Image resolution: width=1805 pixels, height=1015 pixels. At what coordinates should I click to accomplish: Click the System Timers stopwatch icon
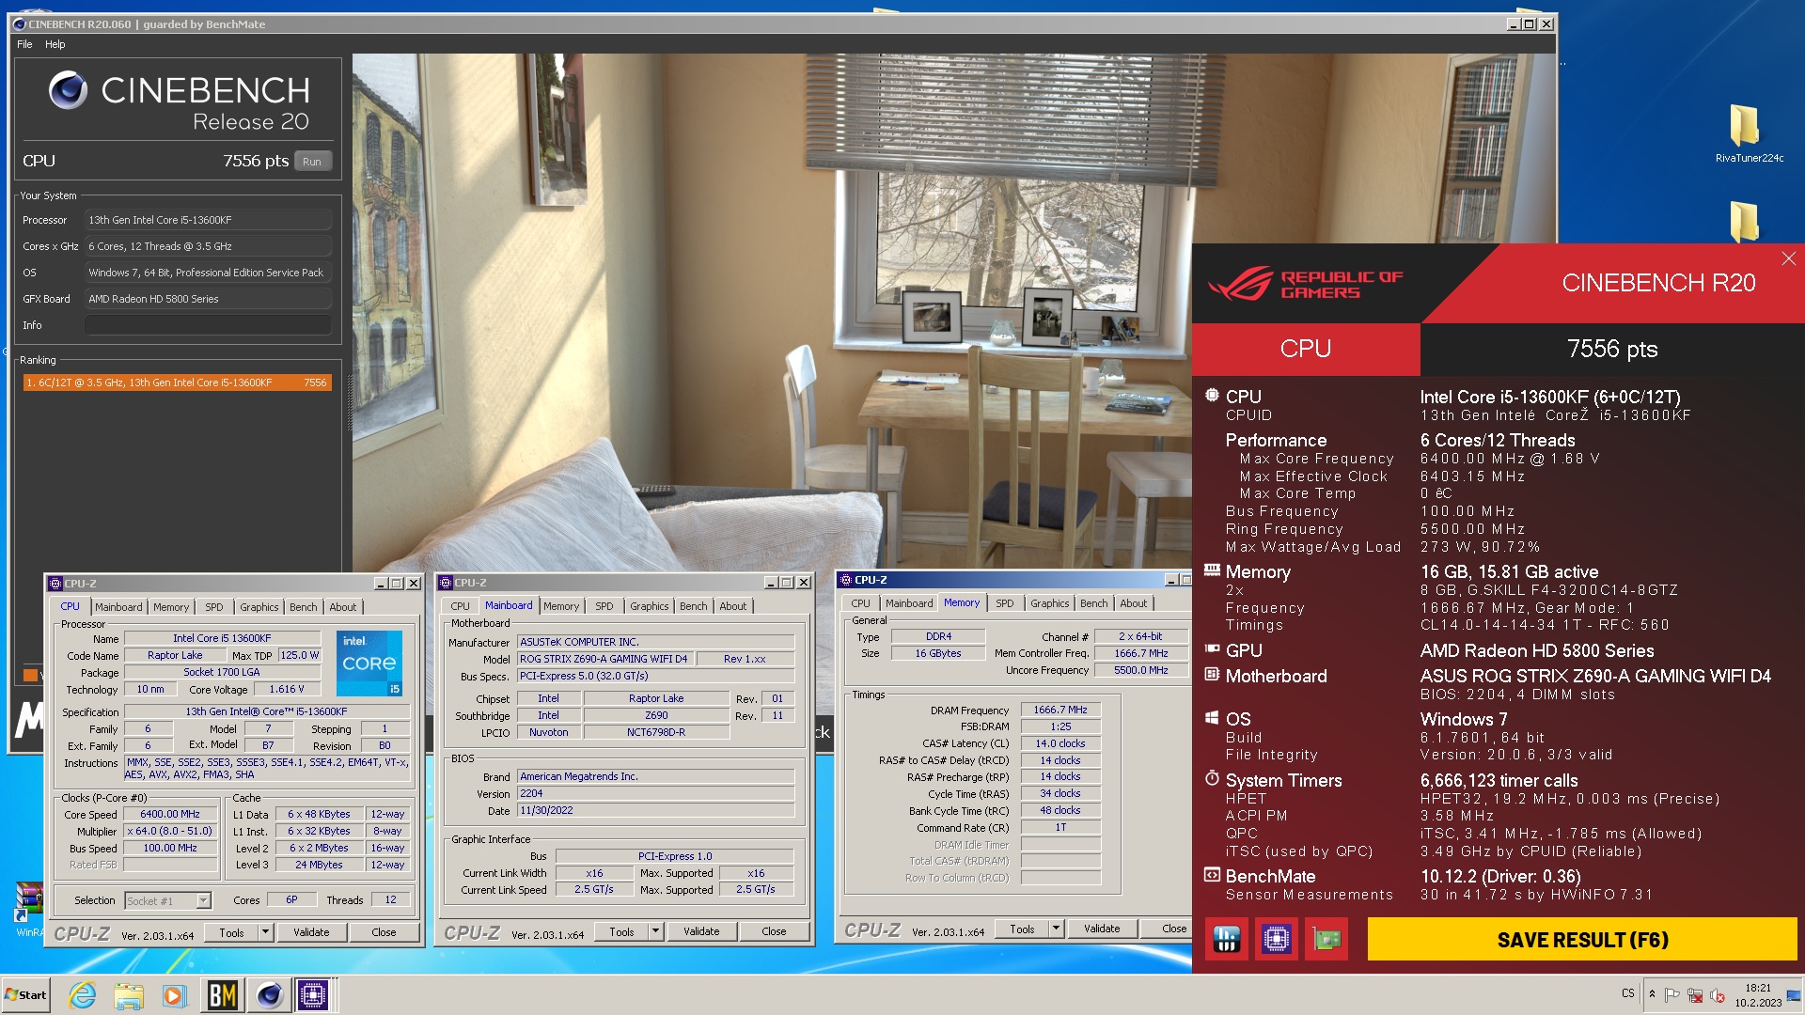pos(1212,778)
